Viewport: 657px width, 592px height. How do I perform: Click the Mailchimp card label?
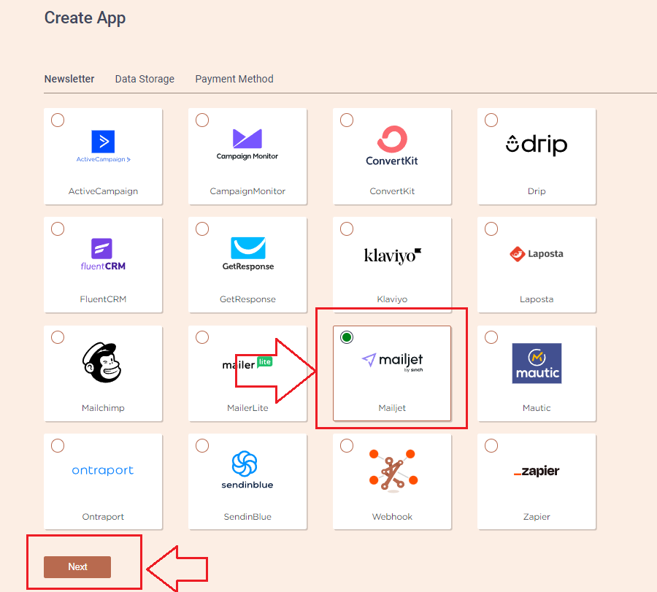click(x=103, y=408)
